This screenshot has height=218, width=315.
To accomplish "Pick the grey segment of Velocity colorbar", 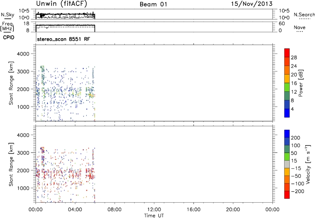I will click(x=287, y=164).
